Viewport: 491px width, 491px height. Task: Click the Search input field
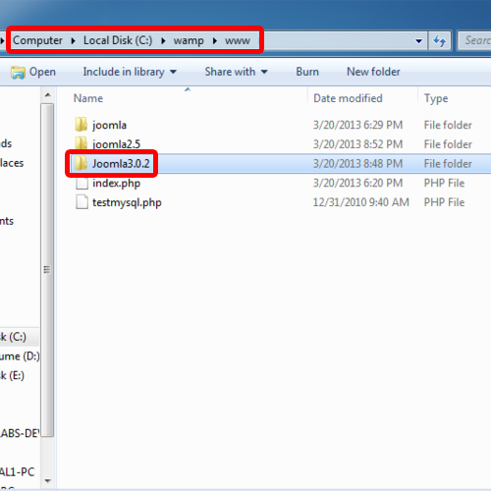pos(474,40)
